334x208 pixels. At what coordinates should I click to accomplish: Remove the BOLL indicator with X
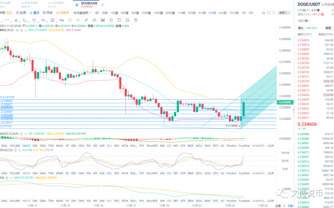(x=26, y=30)
